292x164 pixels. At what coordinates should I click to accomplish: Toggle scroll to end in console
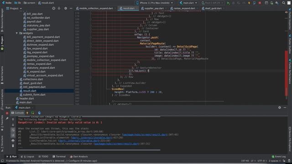pos(13,135)
